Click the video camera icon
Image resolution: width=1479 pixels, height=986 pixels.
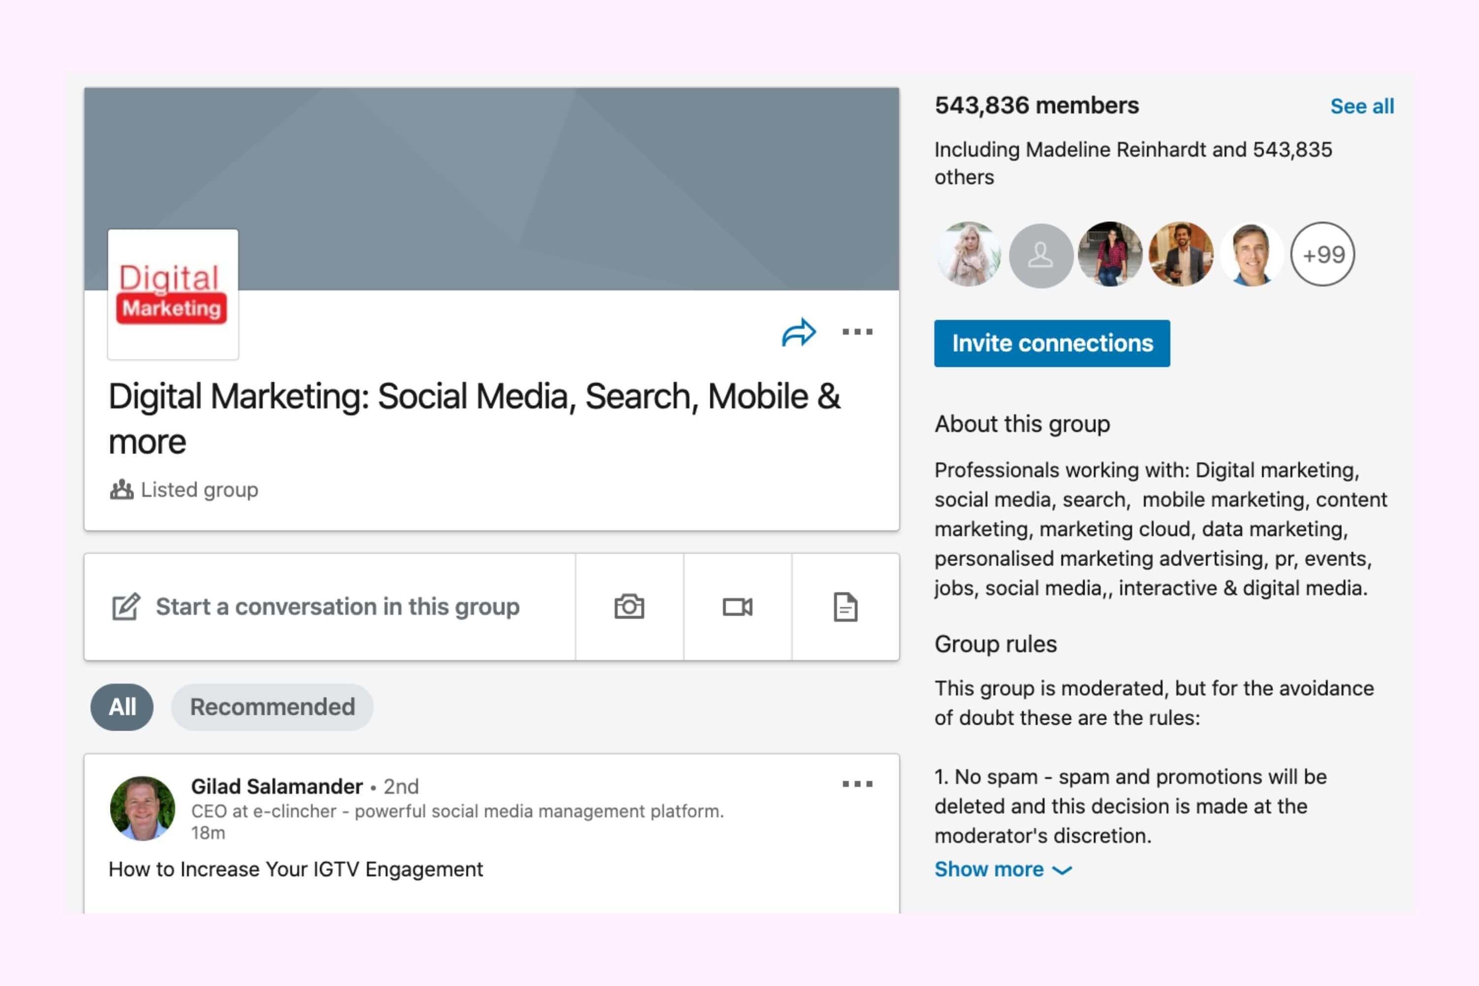(738, 607)
